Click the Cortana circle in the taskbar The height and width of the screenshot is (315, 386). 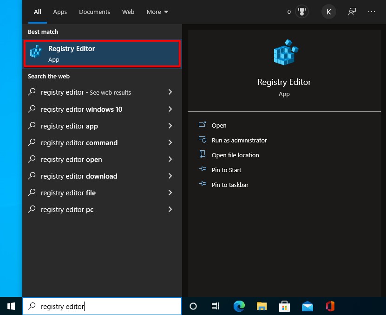(193, 306)
